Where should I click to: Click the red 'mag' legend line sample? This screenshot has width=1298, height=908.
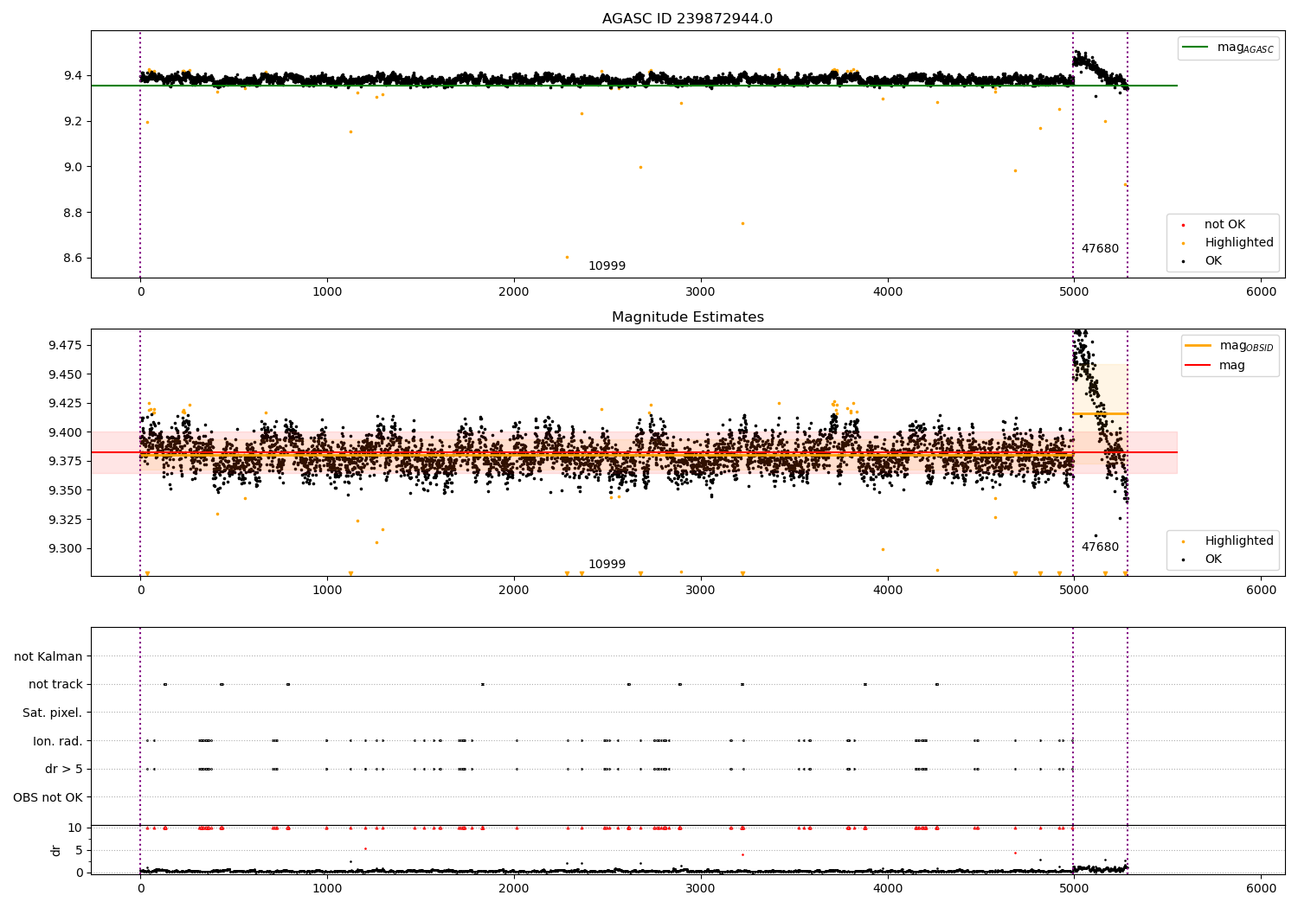pos(1198,366)
